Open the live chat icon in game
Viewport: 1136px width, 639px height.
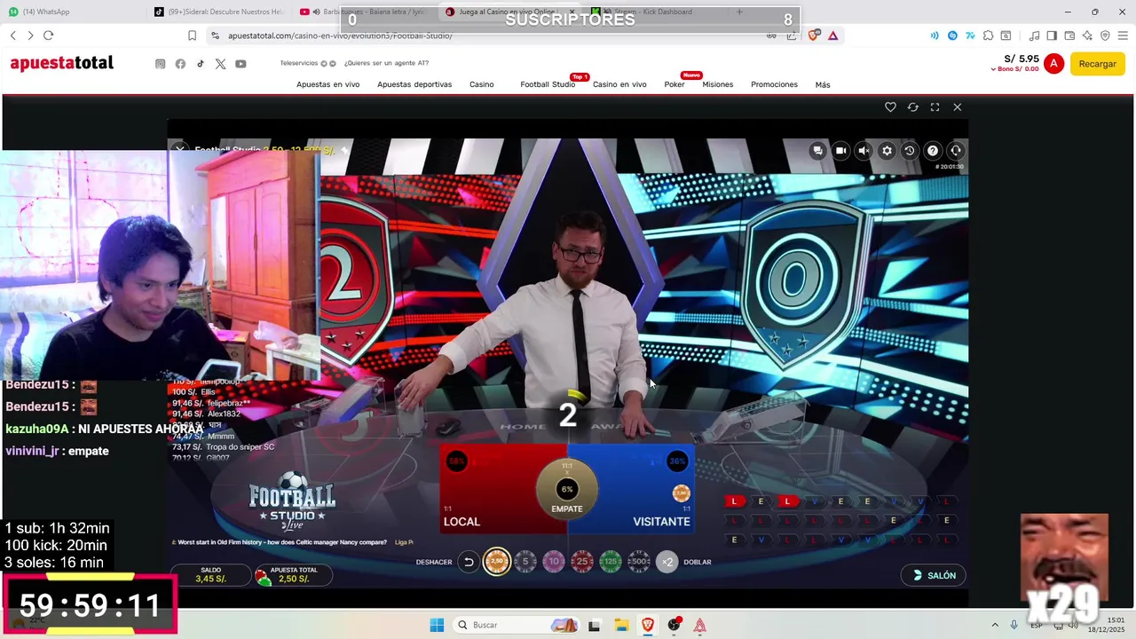click(817, 151)
